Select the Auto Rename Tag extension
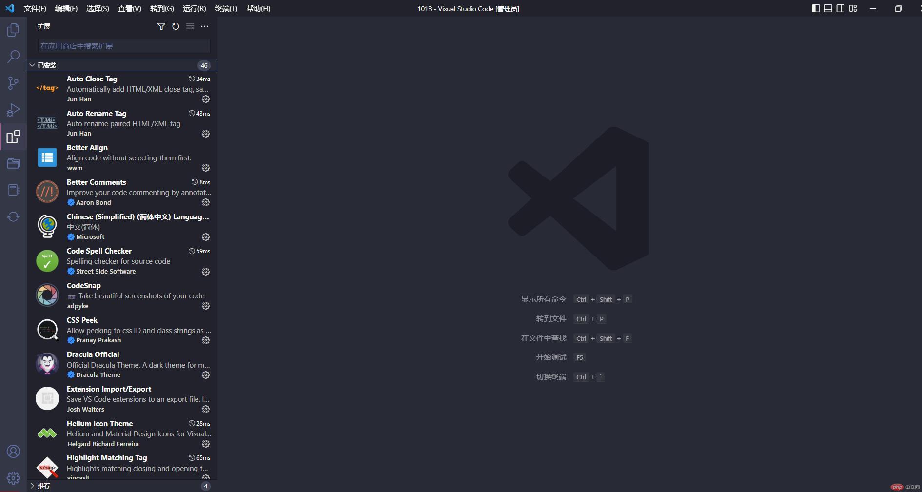This screenshot has height=492, width=922. click(122, 123)
